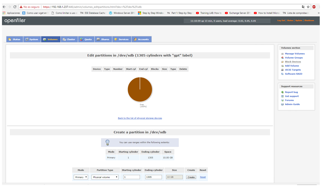This screenshot has width=322, height=190.
Task: Switch to the Services tab
Action: pyautogui.click(x=122, y=39)
